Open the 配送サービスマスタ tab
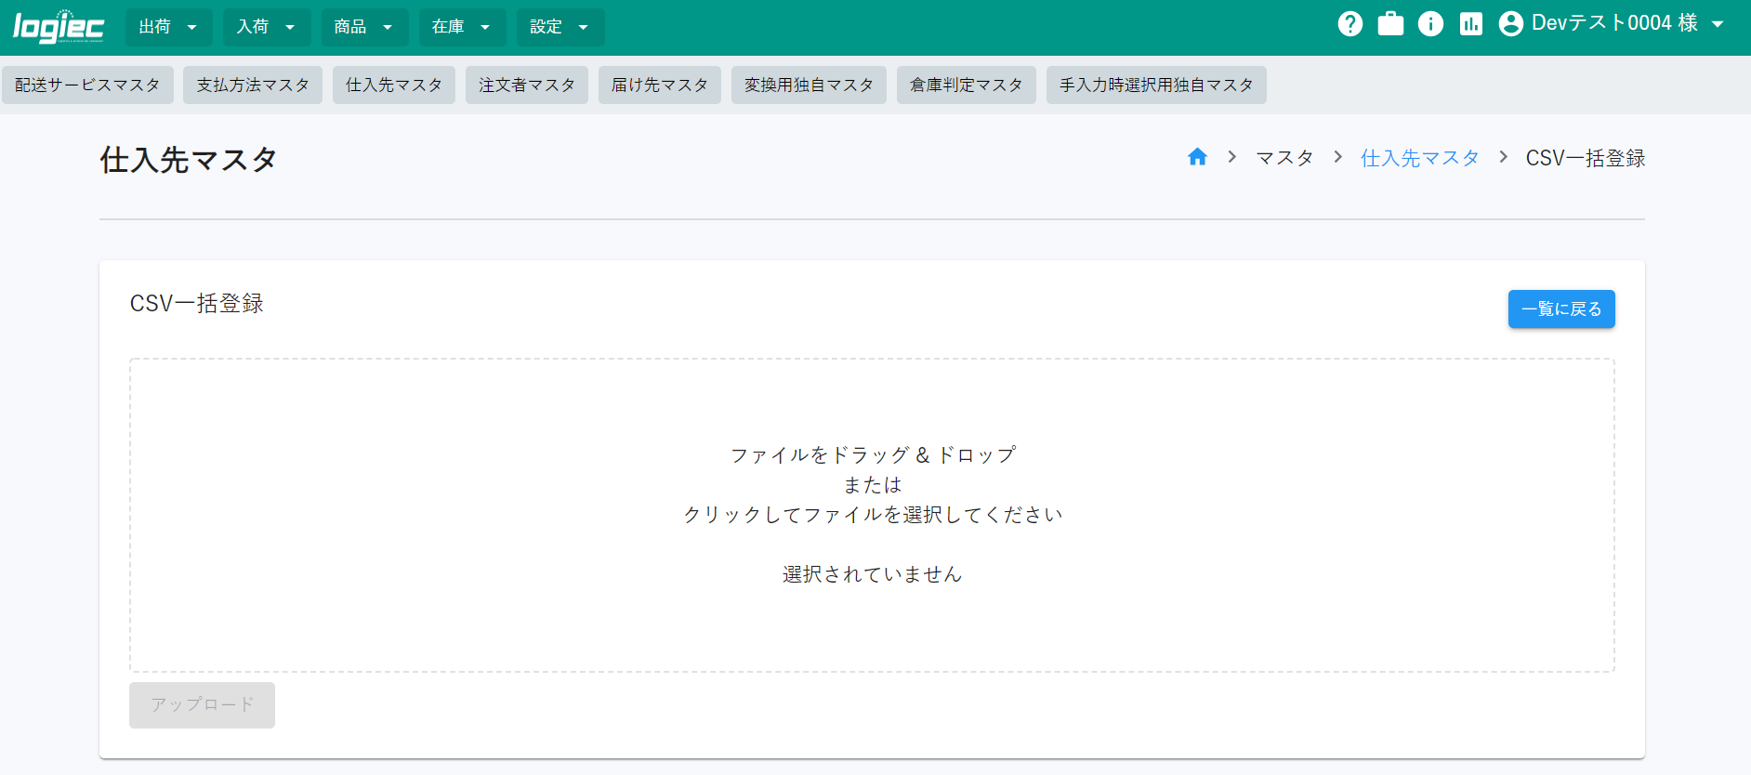The height and width of the screenshot is (775, 1751). pyautogui.click(x=87, y=85)
